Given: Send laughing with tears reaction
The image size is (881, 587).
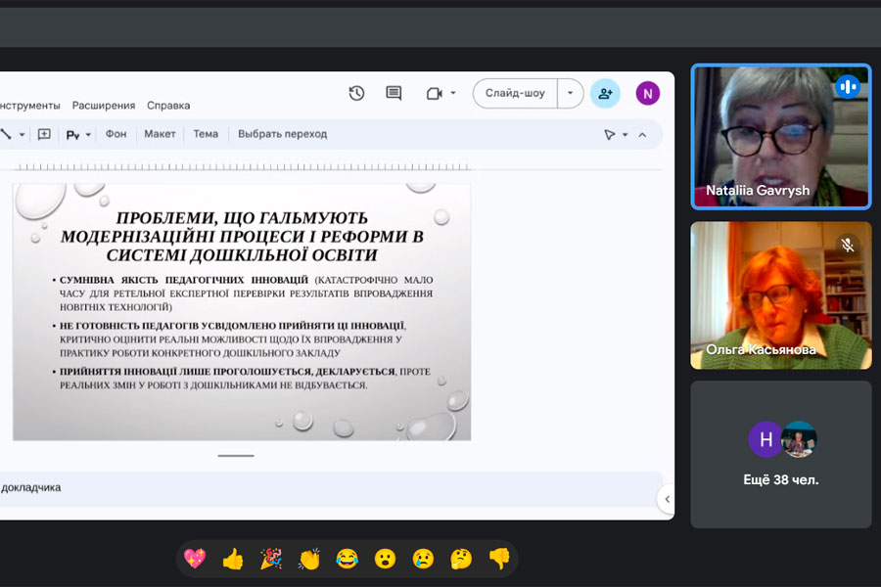Looking at the screenshot, I should click(x=348, y=559).
